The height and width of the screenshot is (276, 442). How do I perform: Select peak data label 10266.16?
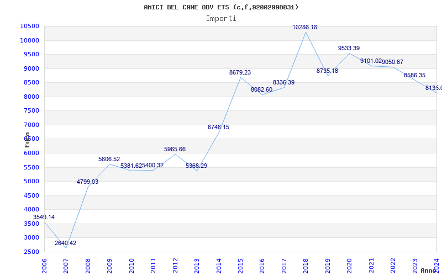tap(305, 27)
